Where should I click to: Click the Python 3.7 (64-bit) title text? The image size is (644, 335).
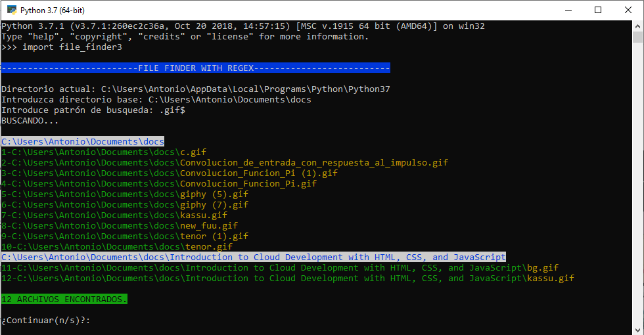(x=52, y=11)
